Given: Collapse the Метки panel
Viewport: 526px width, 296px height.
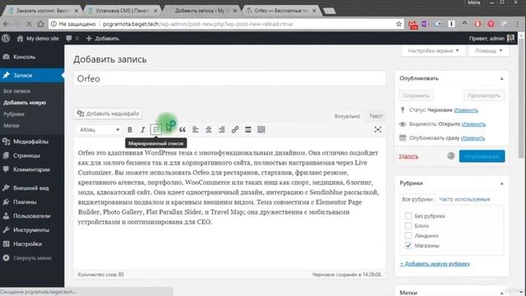Looking at the screenshot, I should pyautogui.click(x=502, y=293).
